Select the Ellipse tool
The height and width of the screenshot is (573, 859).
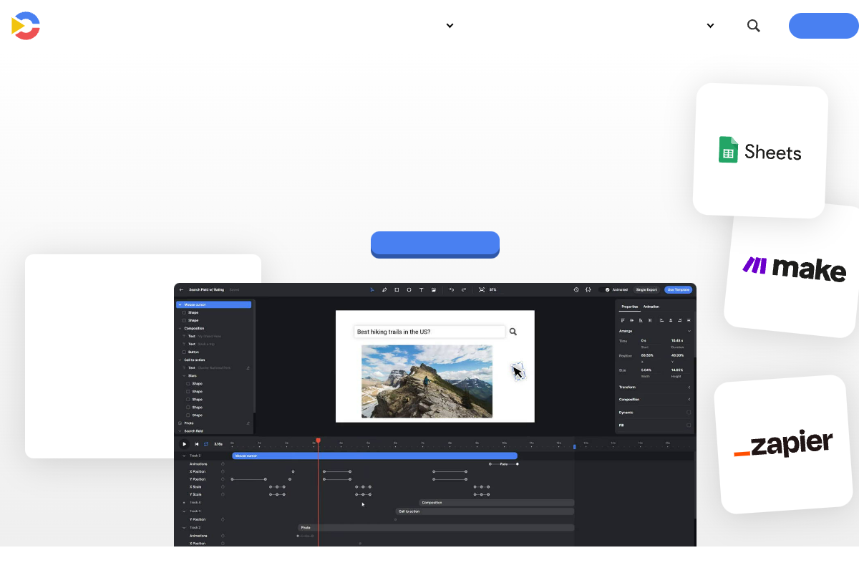pos(409,289)
